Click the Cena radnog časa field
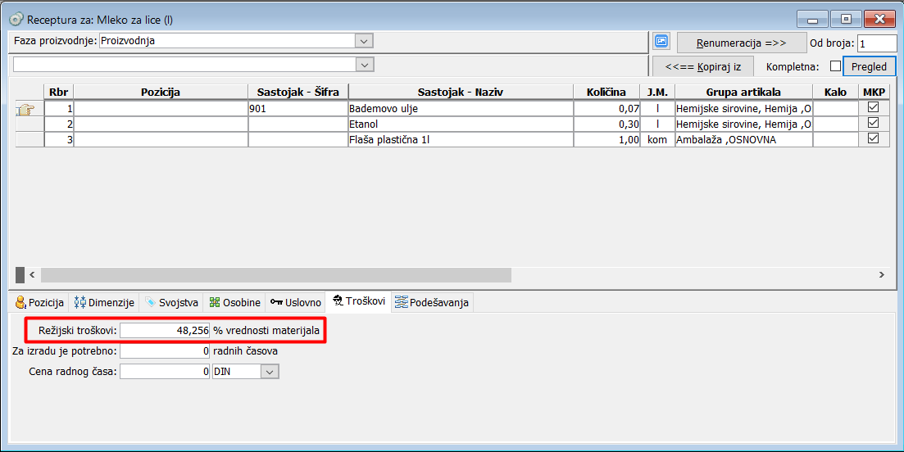 click(x=165, y=372)
